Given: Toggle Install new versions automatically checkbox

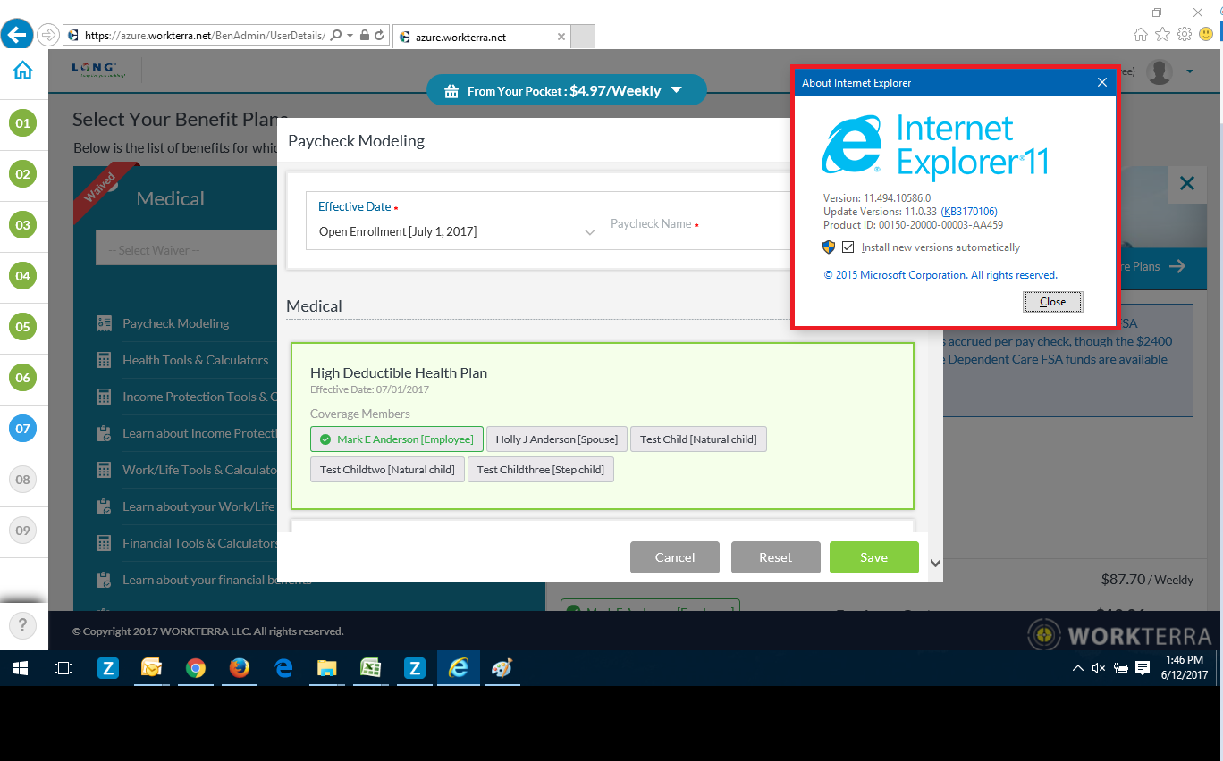Looking at the screenshot, I should (x=848, y=247).
